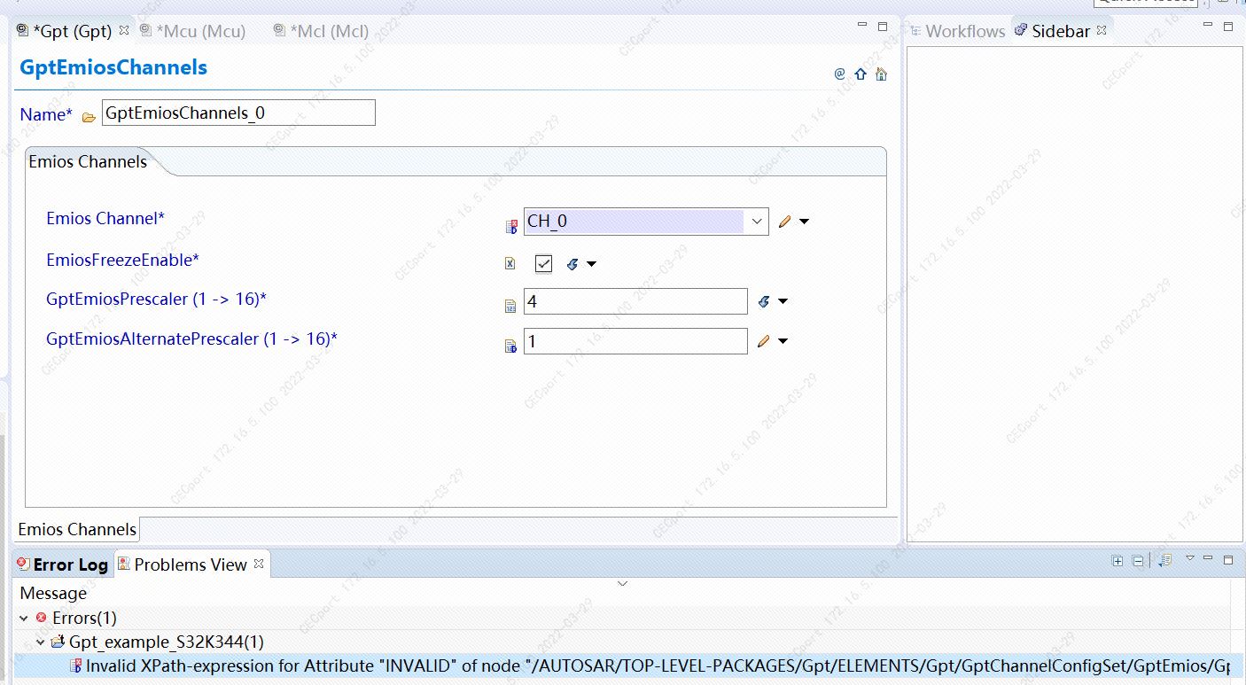
Task: Click the Name field GptEmiosChannels_0
Action: [x=238, y=113]
